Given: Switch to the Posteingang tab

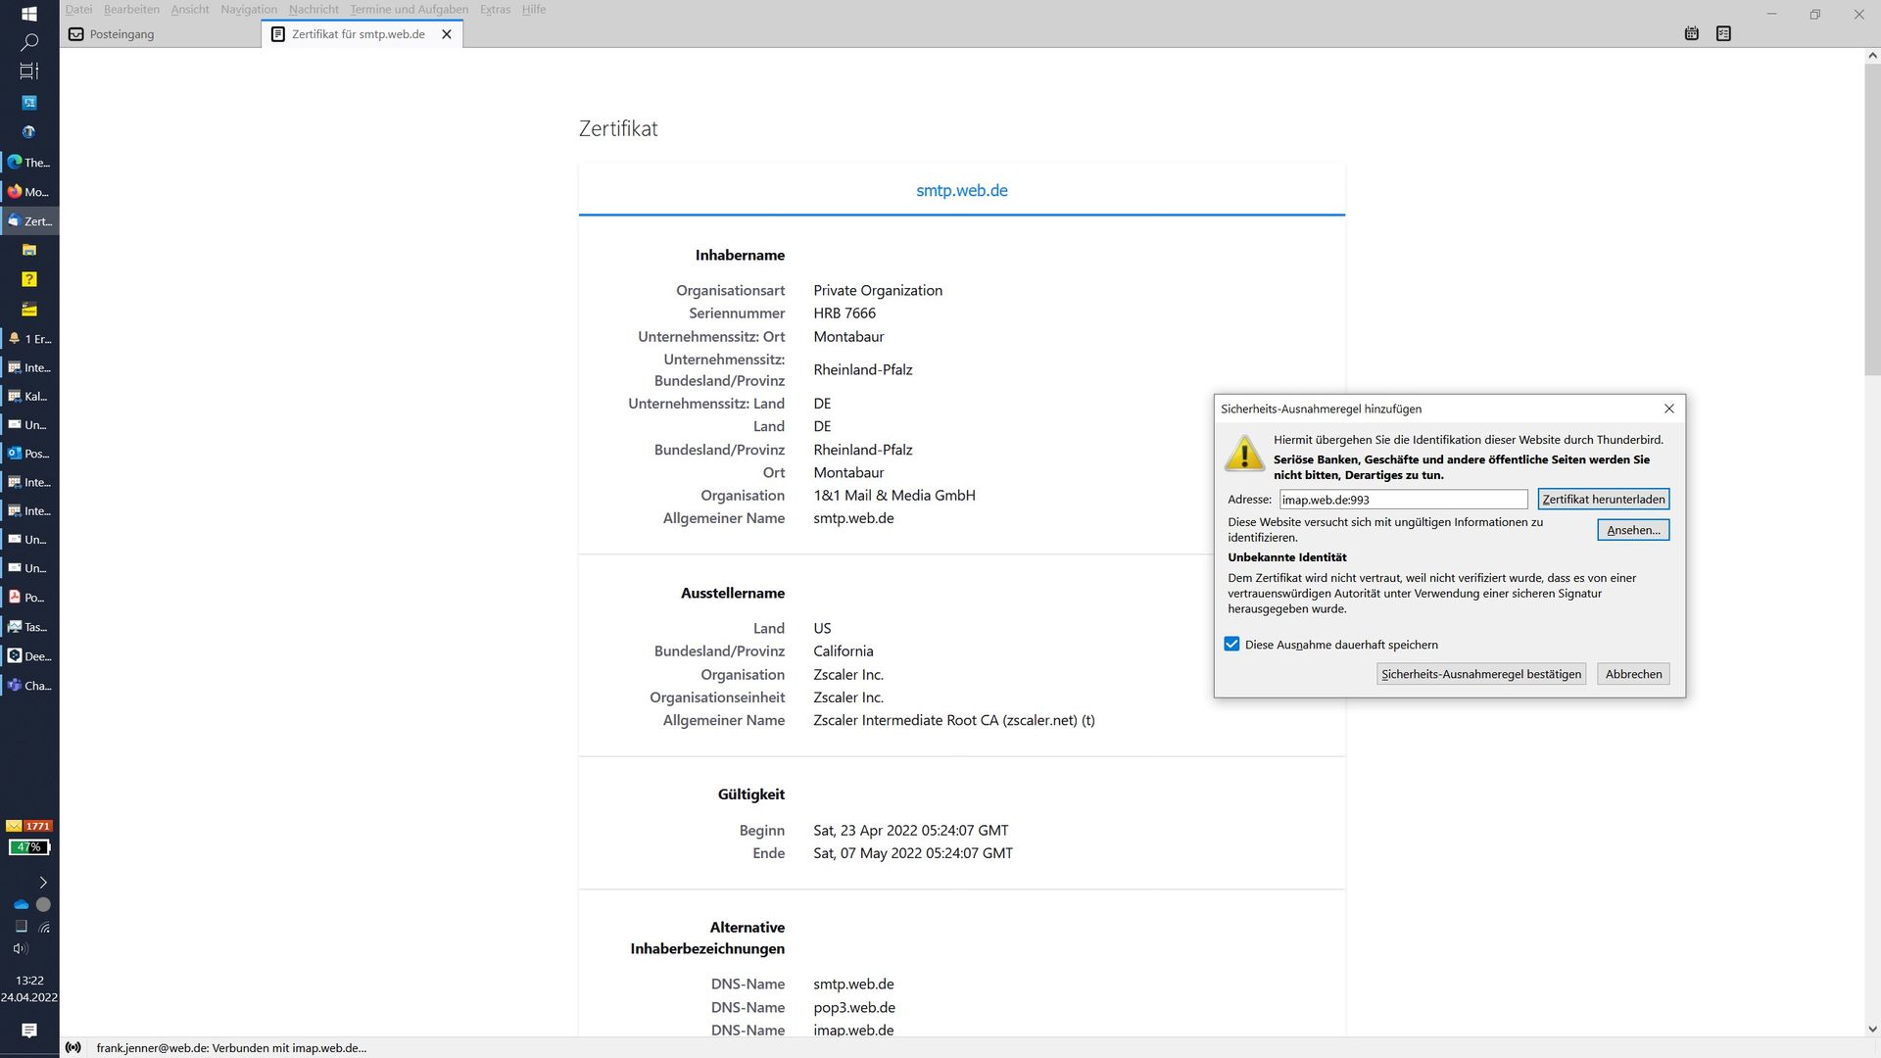Looking at the screenshot, I should coord(121,34).
